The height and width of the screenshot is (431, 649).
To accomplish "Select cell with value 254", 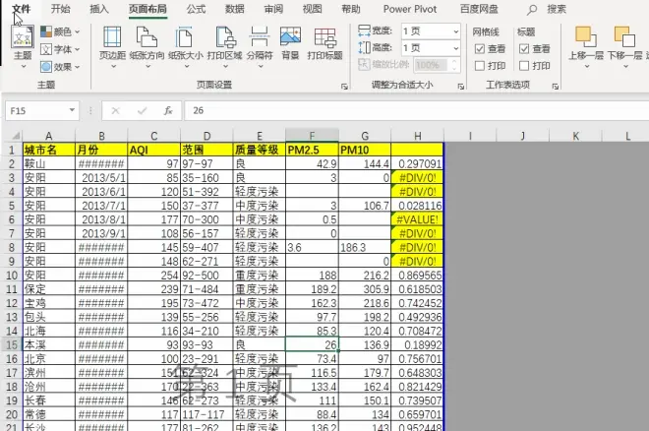I will click(x=154, y=276).
